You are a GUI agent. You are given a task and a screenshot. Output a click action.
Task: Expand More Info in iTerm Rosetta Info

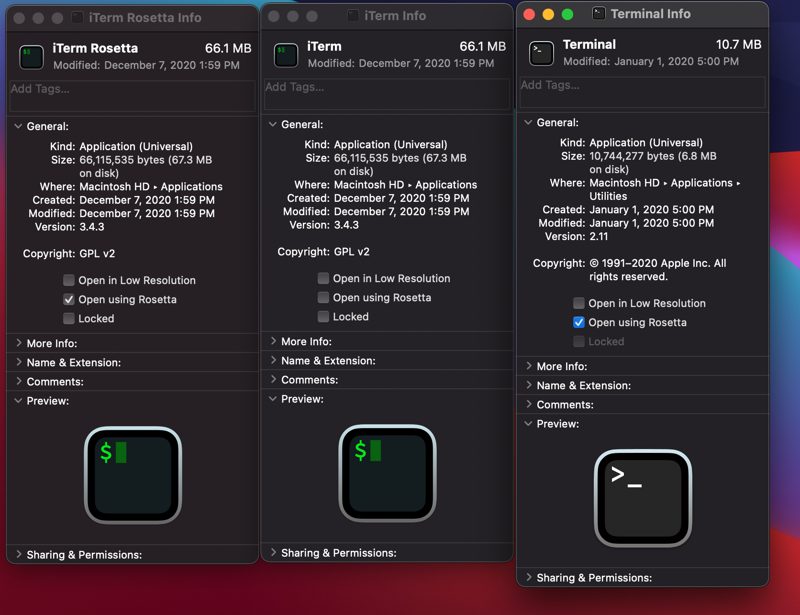[19, 343]
